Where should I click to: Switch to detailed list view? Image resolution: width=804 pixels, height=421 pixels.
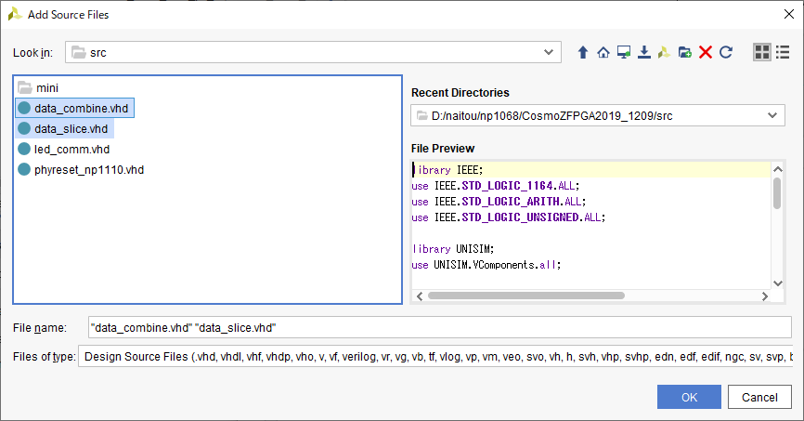(783, 52)
